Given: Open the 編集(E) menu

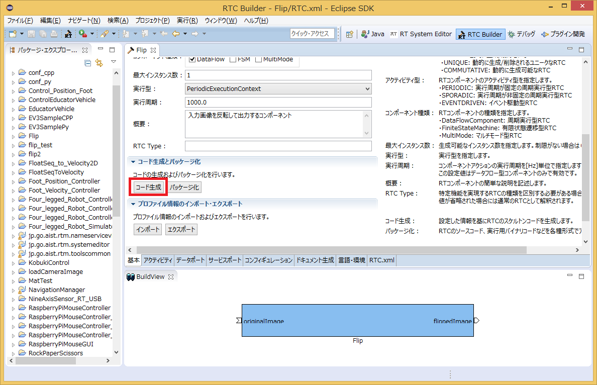Looking at the screenshot, I should coord(50,21).
